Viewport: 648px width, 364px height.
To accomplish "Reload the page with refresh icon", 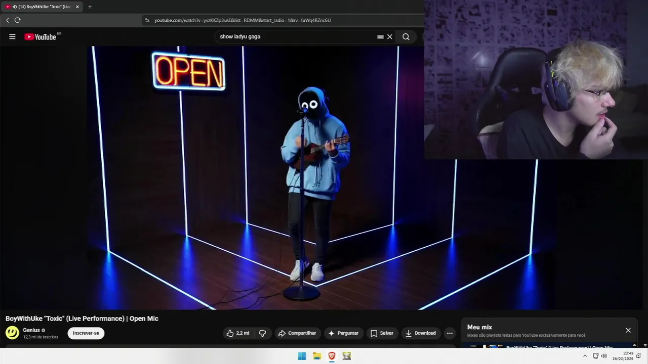I will (18, 20).
